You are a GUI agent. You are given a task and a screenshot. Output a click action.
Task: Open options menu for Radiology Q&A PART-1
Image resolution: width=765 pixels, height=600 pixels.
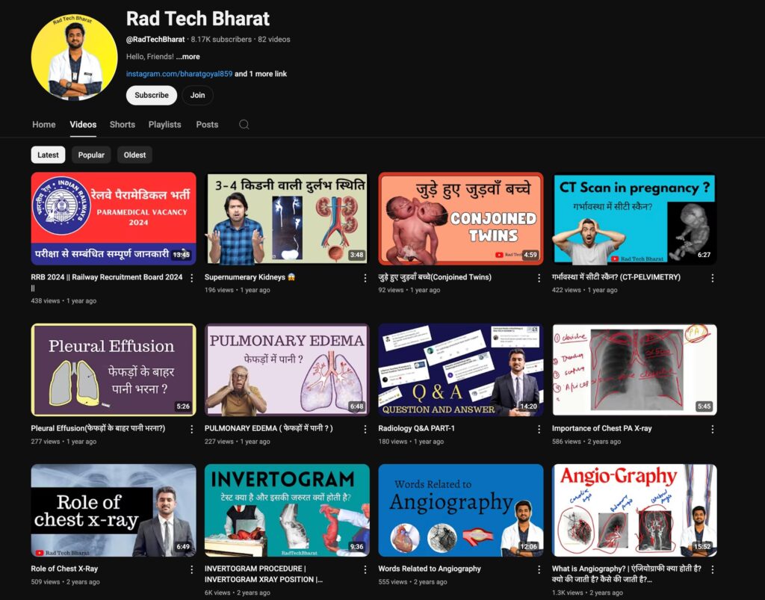(539, 430)
